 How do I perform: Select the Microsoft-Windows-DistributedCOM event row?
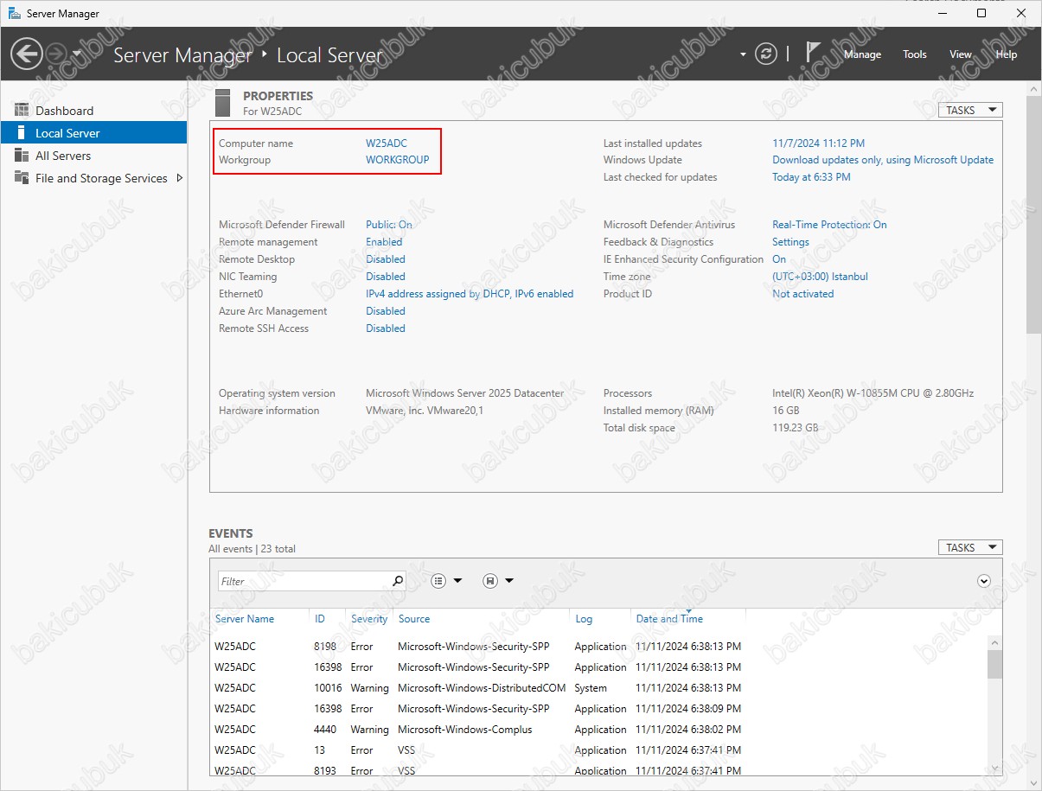tap(598, 688)
